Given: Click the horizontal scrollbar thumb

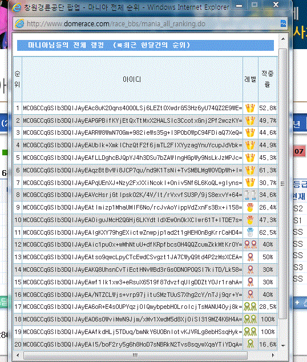Looking at the screenshot, I should [x=135, y=355].
